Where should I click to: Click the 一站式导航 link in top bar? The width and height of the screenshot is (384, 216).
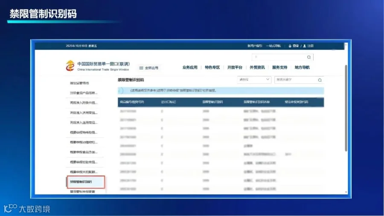(273, 46)
